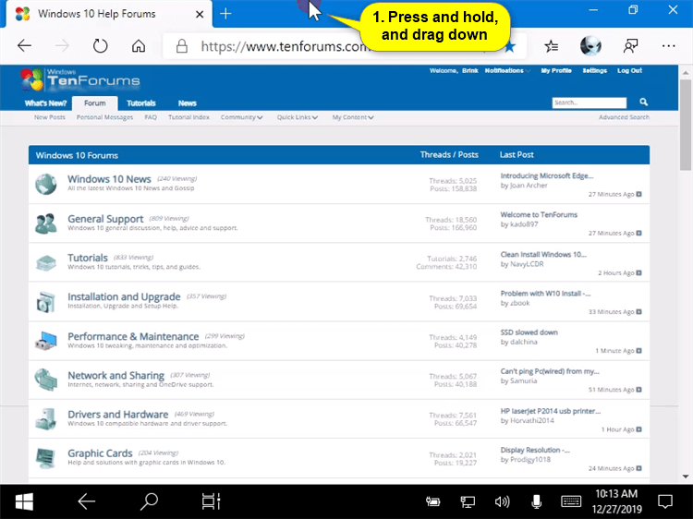Open 'Clean Install Windows 10...' post
Viewport: 693px width, 519px height.
543,254
